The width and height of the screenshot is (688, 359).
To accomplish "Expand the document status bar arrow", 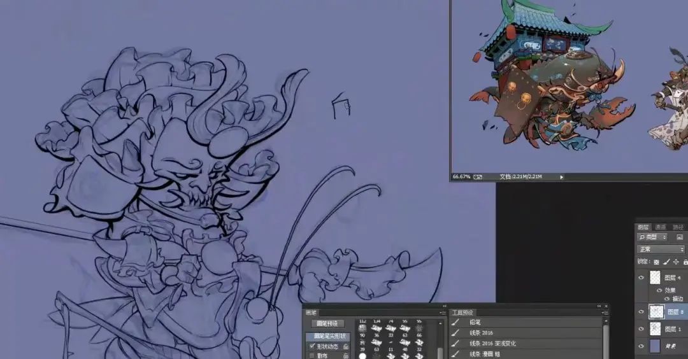I will tap(561, 176).
